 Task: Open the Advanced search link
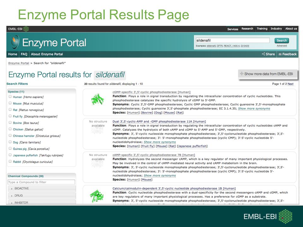tap(282, 46)
